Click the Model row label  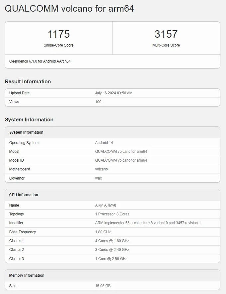click(14, 151)
